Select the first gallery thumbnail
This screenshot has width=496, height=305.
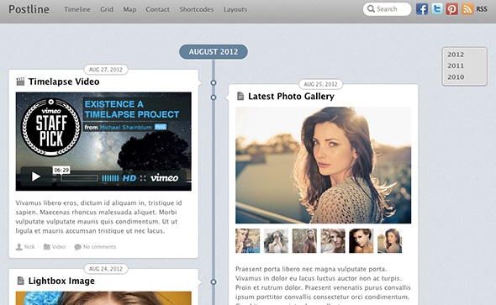click(248, 241)
